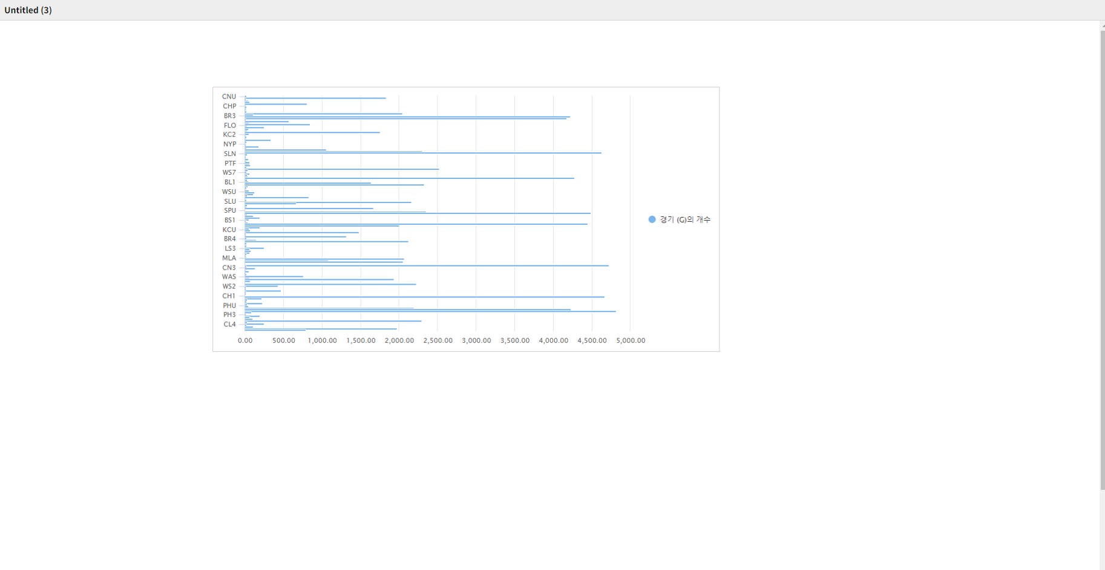Select the bar beside CNU

tap(315, 98)
